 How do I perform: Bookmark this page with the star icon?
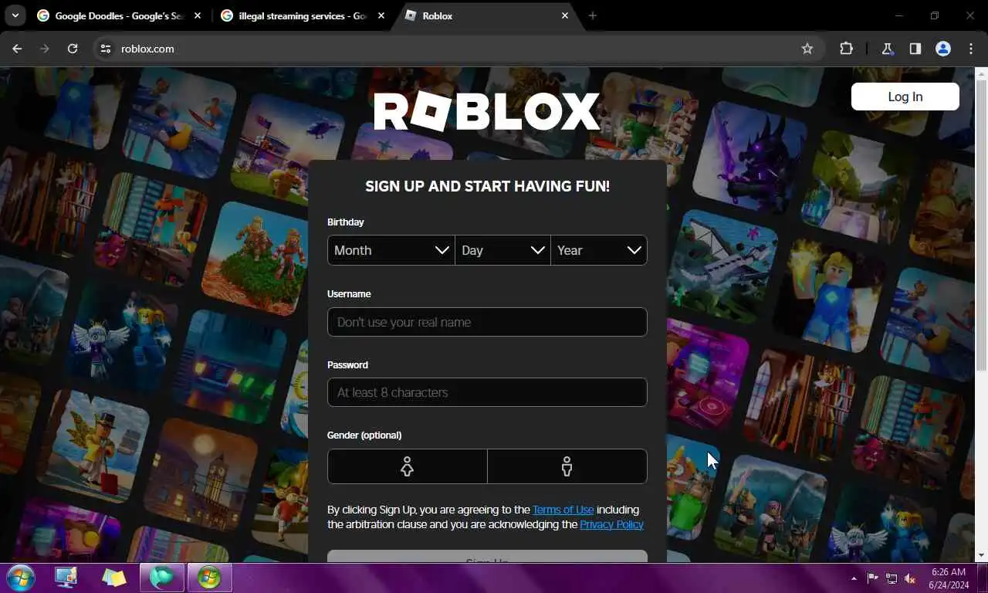click(x=807, y=49)
